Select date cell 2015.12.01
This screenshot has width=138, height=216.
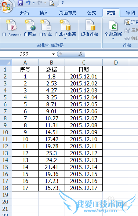(x=84, y=76)
